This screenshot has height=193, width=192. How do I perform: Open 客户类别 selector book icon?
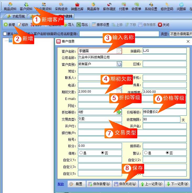119,64
